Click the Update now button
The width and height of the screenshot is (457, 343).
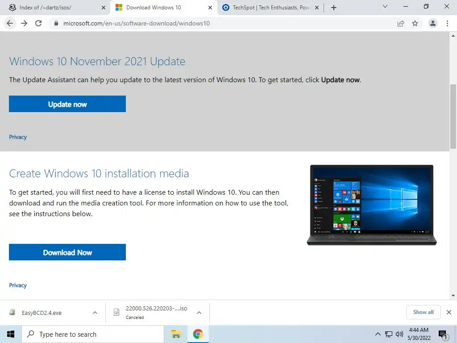67,104
